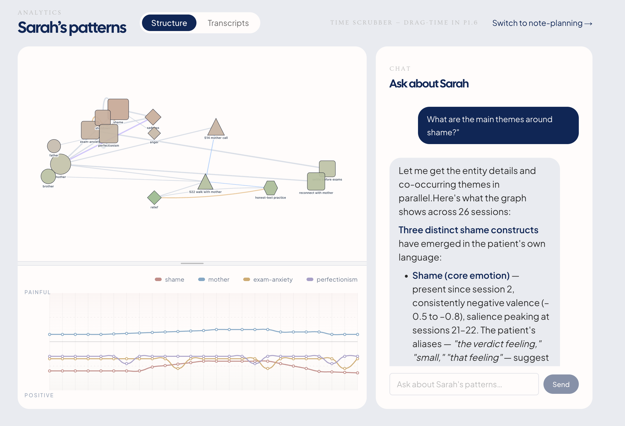Select the father circle node
Viewport: 625px width, 426px height.
pyautogui.click(x=54, y=146)
